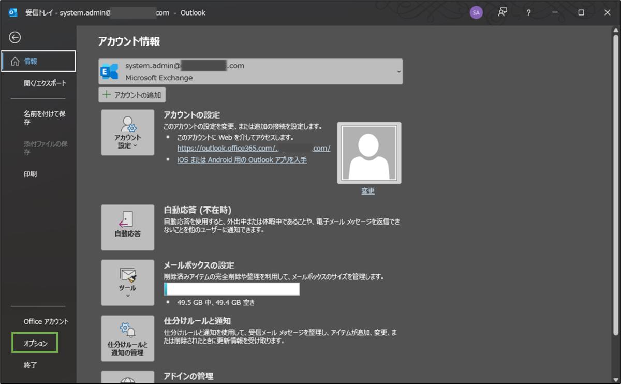Click the feedback icon in title bar

502,13
